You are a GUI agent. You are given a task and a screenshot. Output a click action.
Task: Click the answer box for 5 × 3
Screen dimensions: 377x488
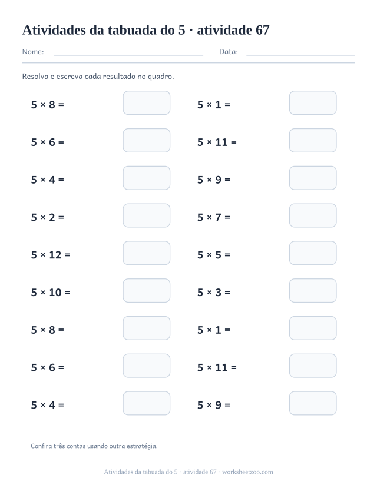tap(313, 291)
